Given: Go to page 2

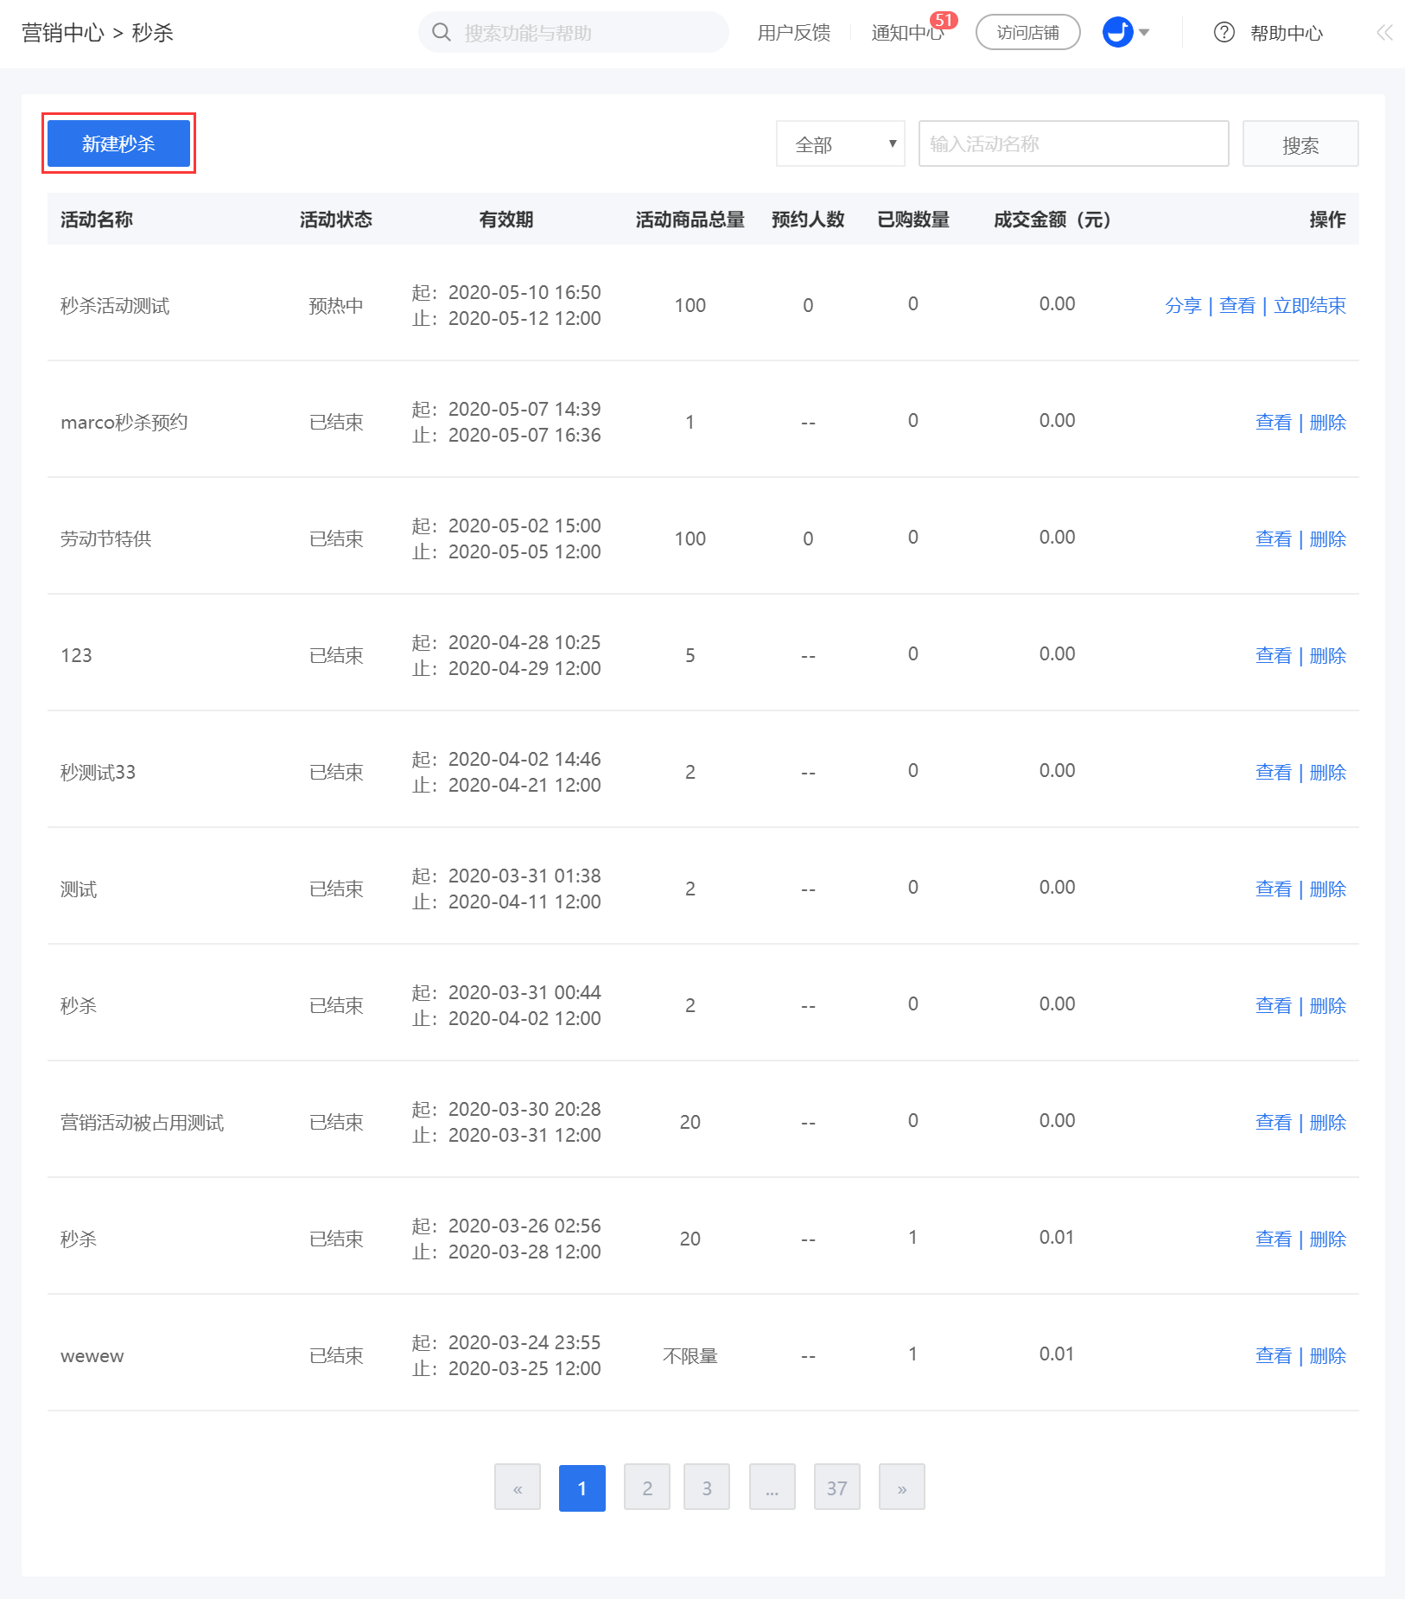Looking at the screenshot, I should coord(646,1488).
